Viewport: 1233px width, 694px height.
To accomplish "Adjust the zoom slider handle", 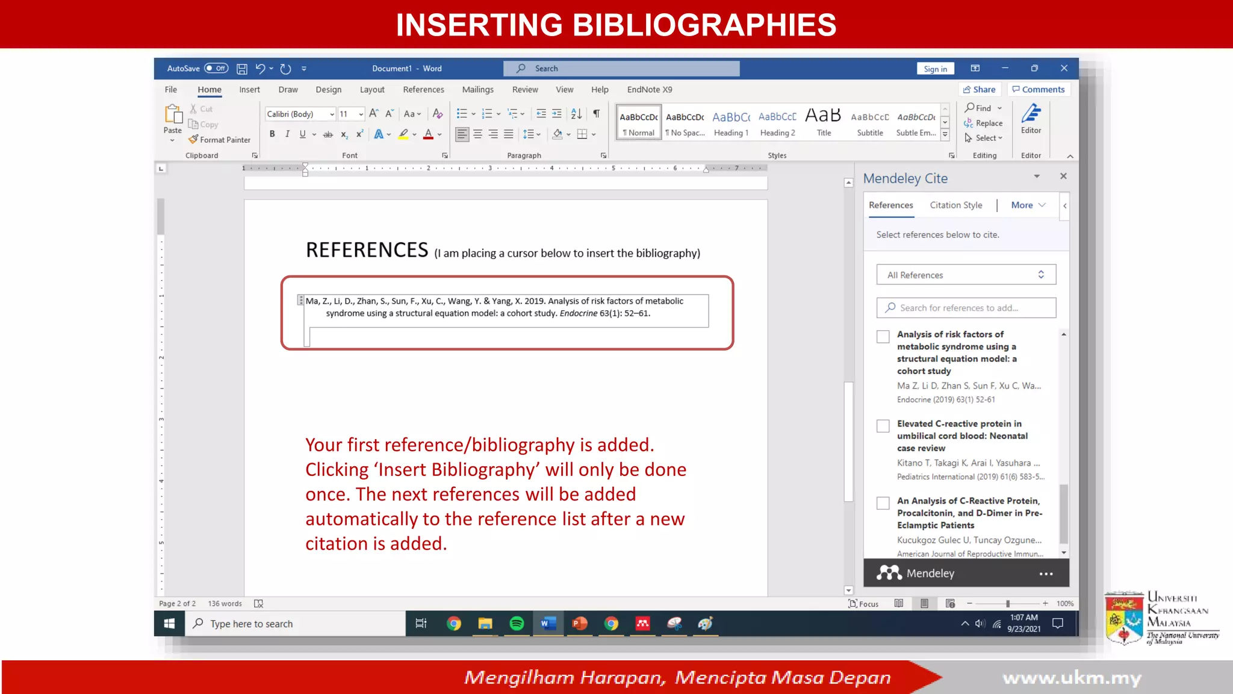I will coord(1007,603).
